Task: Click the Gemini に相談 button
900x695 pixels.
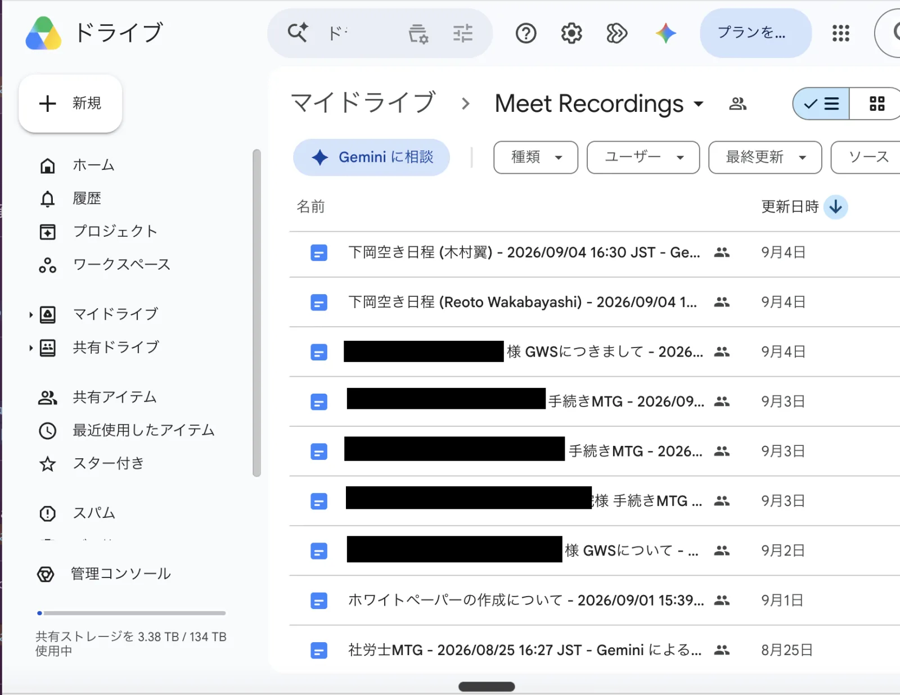Action: point(371,157)
